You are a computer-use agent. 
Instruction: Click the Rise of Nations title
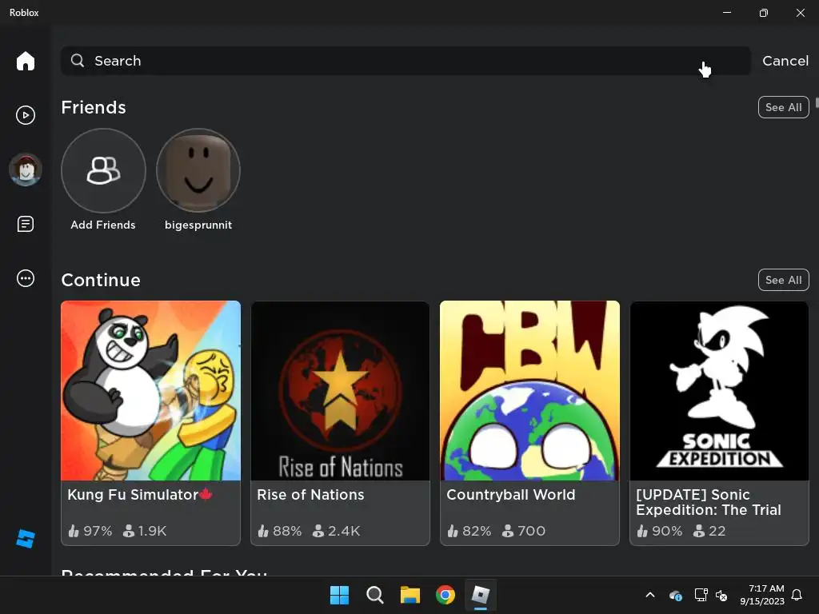[x=310, y=494]
